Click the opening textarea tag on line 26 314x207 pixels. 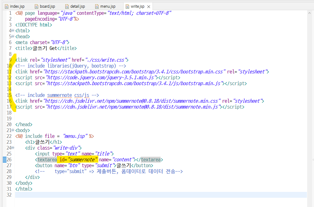[47, 160]
